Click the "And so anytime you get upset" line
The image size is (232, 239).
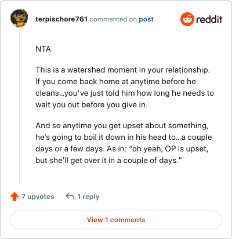tap(122, 126)
